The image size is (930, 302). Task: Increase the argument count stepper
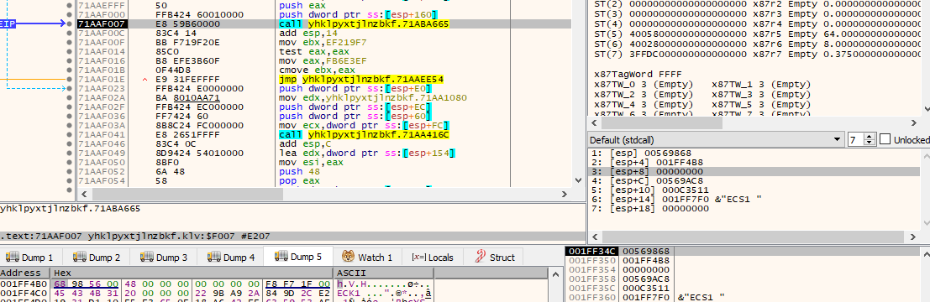point(870,137)
